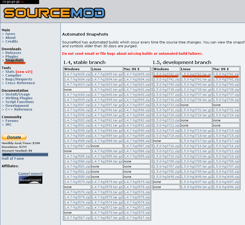
Task: Download Mac OS X 1.5.0-hg3696.zip
Action: pyautogui.click(x=226, y=187)
